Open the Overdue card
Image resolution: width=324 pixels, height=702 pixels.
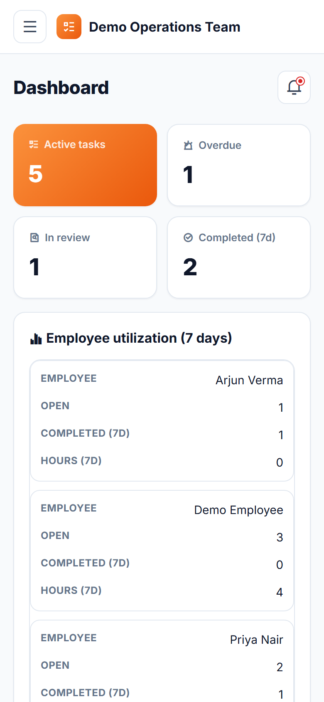pos(239,165)
